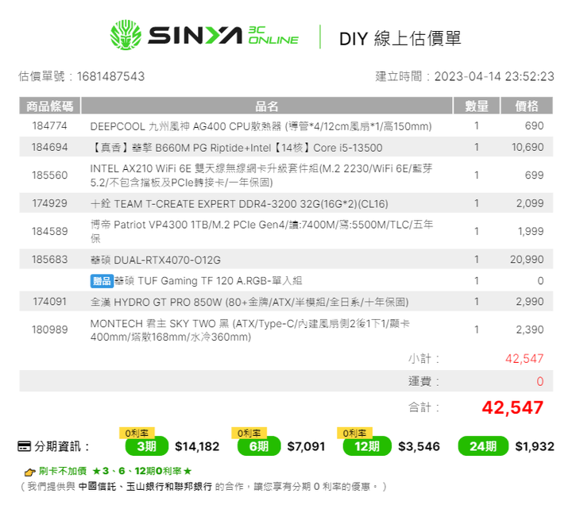The height and width of the screenshot is (509, 572).
Task: Select the 6期 installment button
Action: point(259,446)
